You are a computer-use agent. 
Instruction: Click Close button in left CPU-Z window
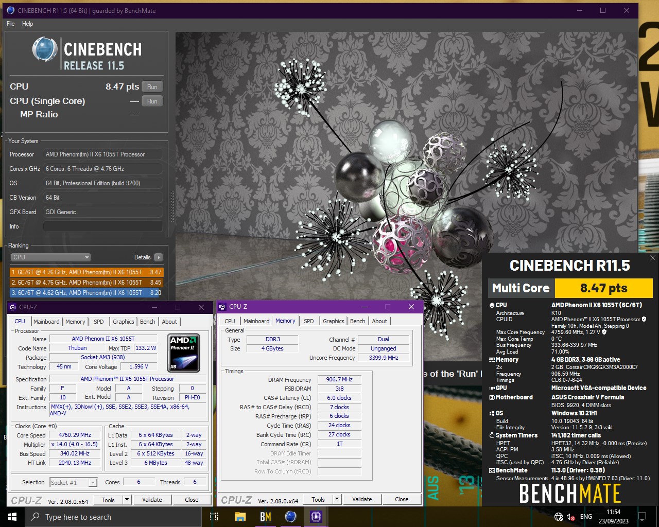pos(192,500)
